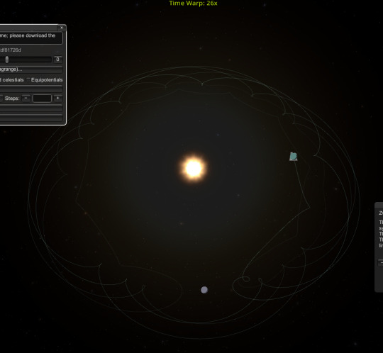Close the Principia settings panel
Screen dimensions: 383x353
pos(62,28)
